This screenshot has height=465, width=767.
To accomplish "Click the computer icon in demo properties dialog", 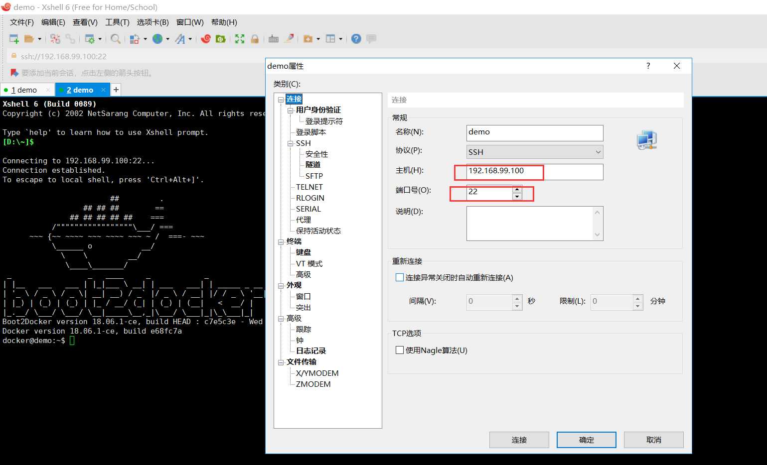I will pyautogui.click(x=647, y=140).
